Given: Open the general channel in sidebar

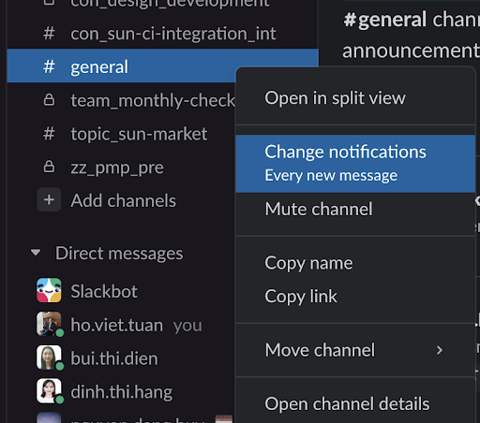Looking at the screenshot, I should pos(122,66).
